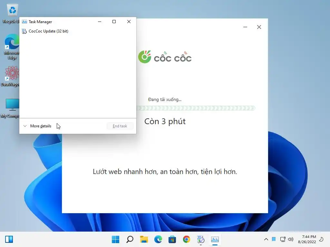Open File Explorer from taskbar
The image size is (330, 247).
[x=144, y=239]
